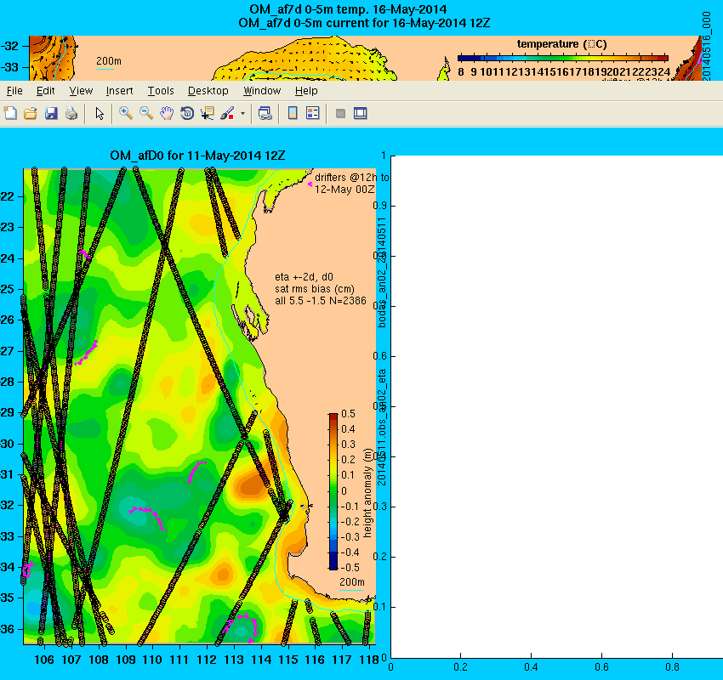This screenshot has width=723, height=680.
Task: Click the 'temperature (°C)' colorbar title
Action: pyautogui.click(x=561, y=44)
